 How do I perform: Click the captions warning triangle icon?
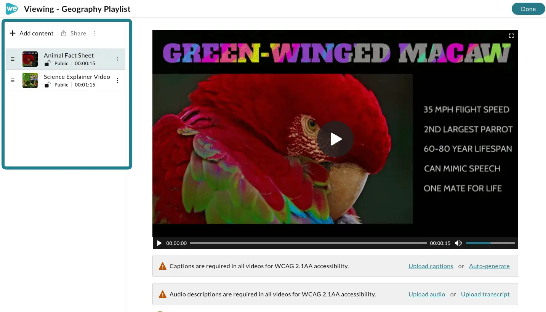(x=163, y=266)
